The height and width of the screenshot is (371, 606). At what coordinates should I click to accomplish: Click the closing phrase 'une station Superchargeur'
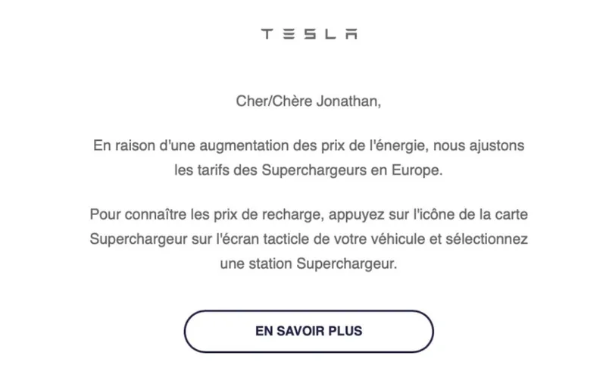tap(308, 264)
